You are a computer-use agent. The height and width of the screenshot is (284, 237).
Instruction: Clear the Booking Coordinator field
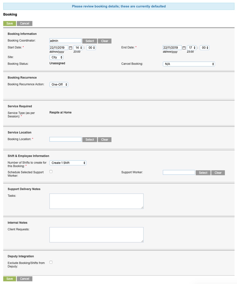105,41
